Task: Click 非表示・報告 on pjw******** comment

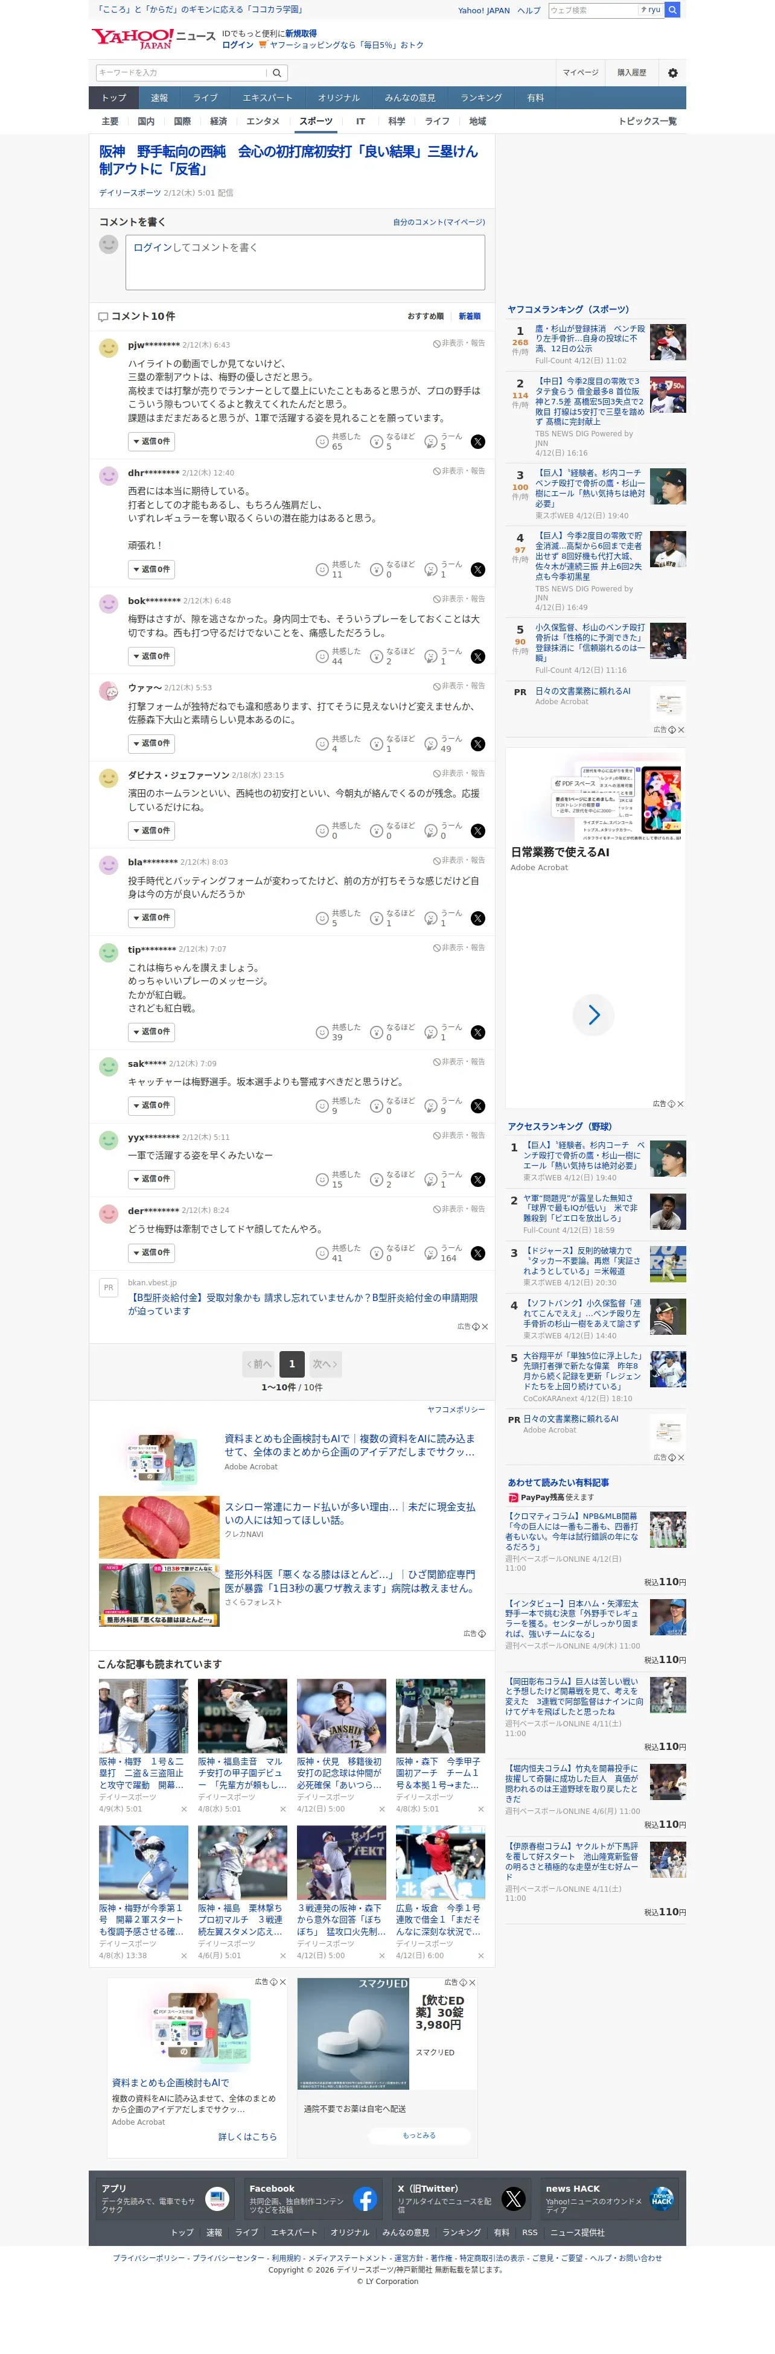Action: pos(460,343)
